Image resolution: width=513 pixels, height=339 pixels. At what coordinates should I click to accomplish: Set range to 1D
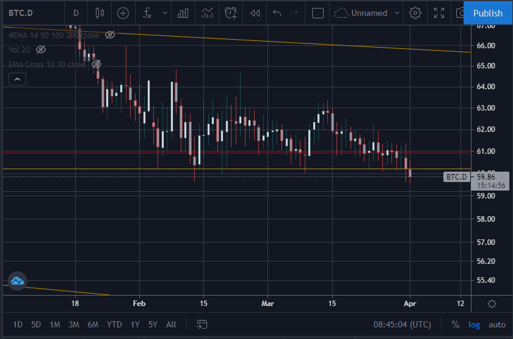click(x=18, y=324)
